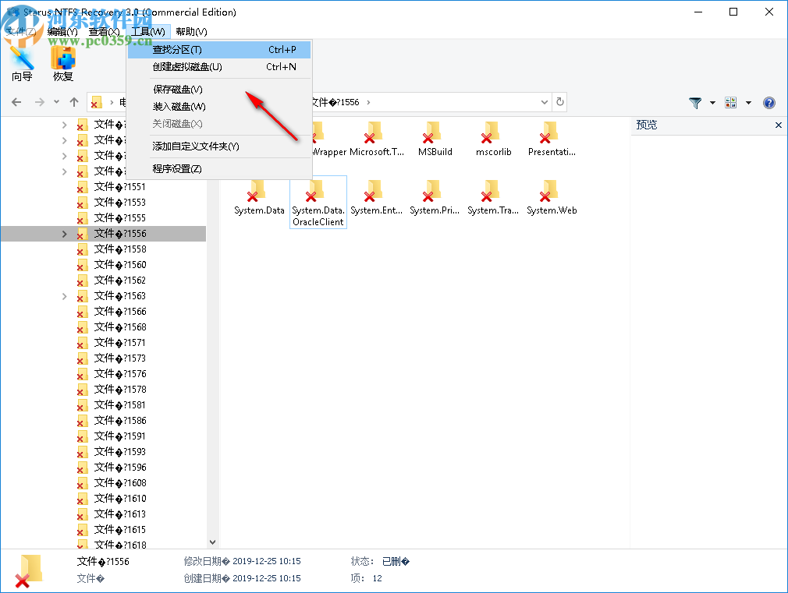Viewport: 788px width, 593px height.
Task: Open the address bar dropdown
Action: [545, 102]
